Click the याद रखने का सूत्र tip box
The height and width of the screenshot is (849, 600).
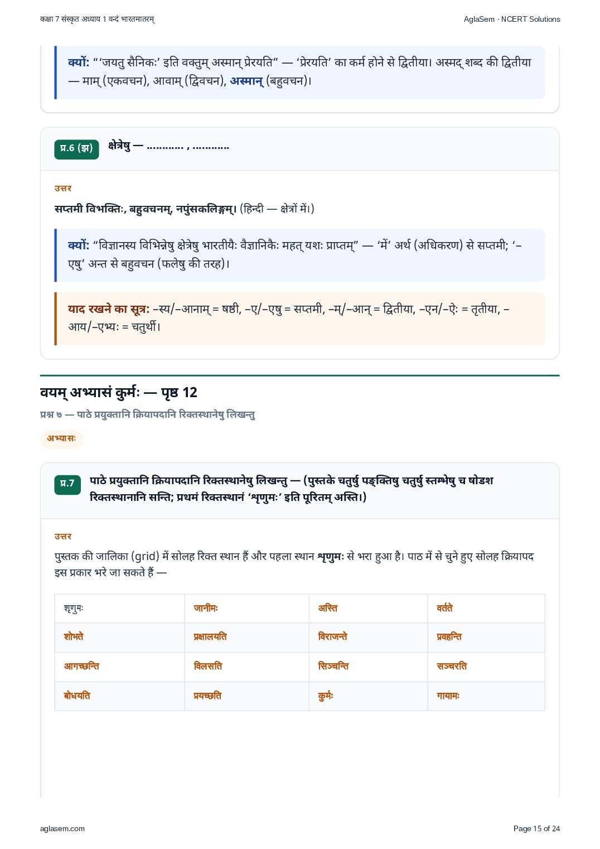pyautogui.click(x=299, y=319)
